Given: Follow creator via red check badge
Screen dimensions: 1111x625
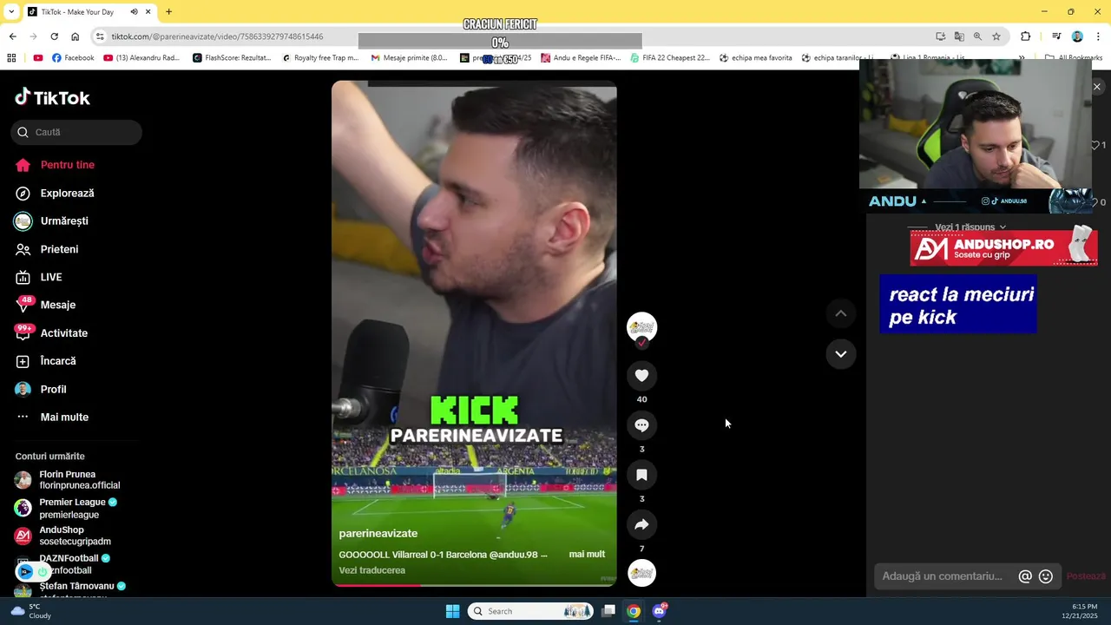Looking at the screenshot, I should click(x=641, y=343).
